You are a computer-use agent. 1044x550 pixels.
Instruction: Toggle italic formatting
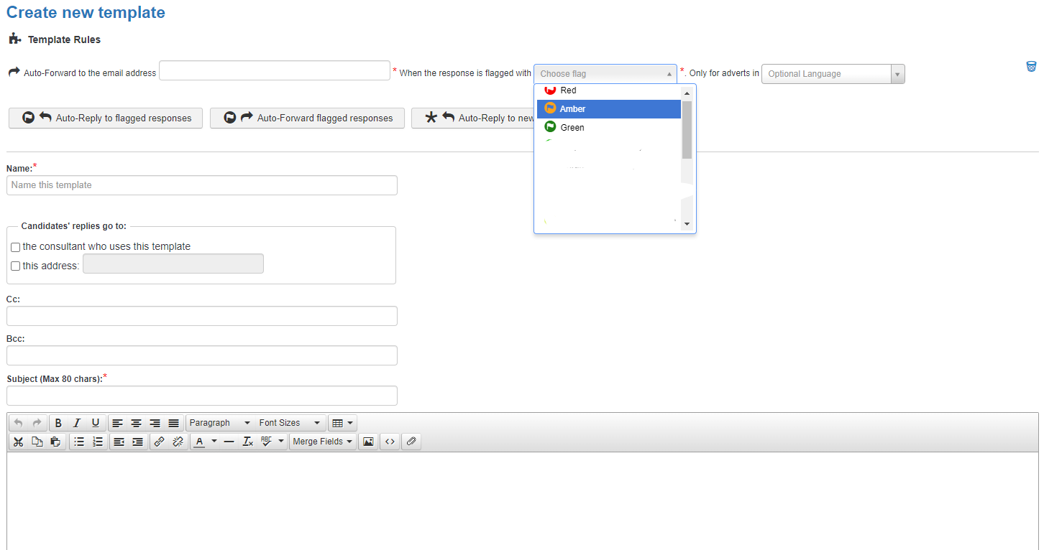click(x=77, y=423)
